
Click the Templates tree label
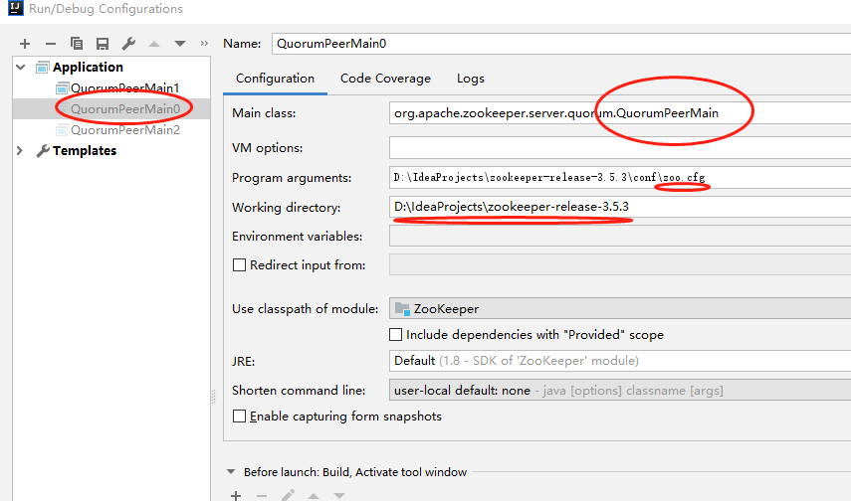point(85,151)
